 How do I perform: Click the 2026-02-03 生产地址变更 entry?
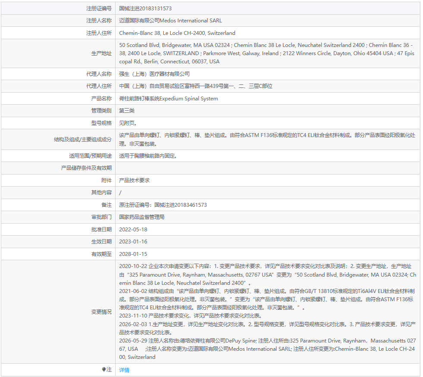point(267,328)
